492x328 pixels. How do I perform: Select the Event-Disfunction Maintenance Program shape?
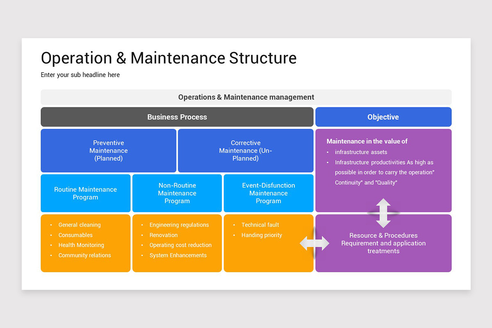pyautogui.click(x=269, y=193)
